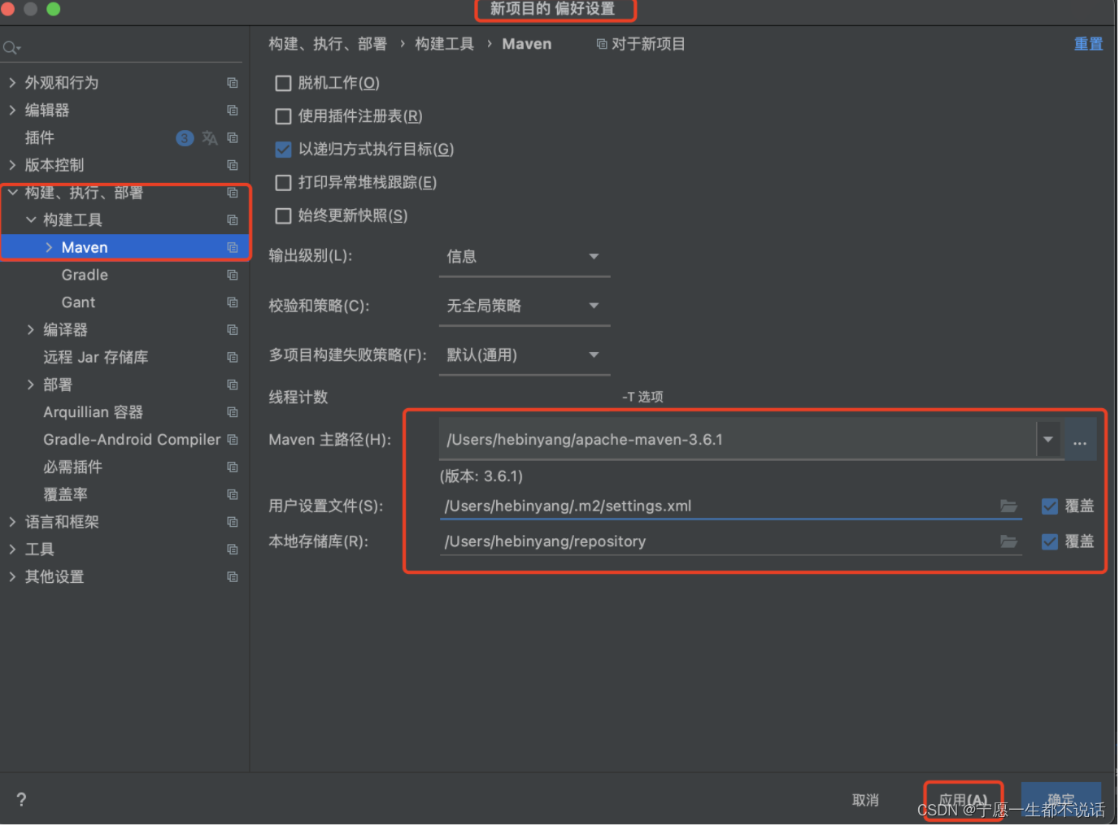
Task: Click the project-level icon beside Gradle-Android Compiler
Action: (233, 440)
